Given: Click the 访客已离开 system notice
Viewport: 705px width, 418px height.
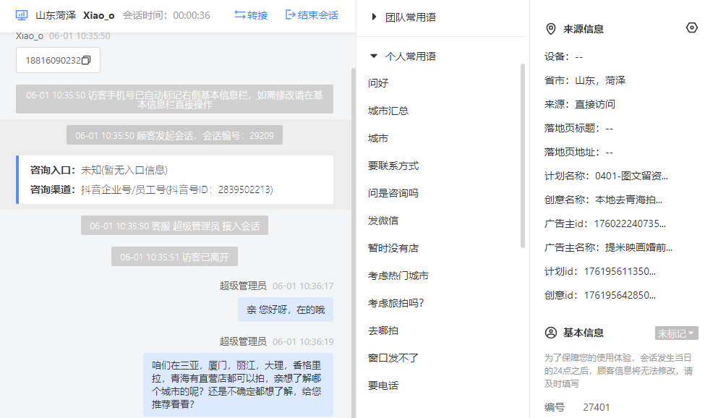Looking at the screenshot, I should click(174, 257).
